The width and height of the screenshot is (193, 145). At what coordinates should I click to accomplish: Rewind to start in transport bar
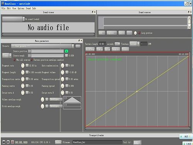point(4,142)
